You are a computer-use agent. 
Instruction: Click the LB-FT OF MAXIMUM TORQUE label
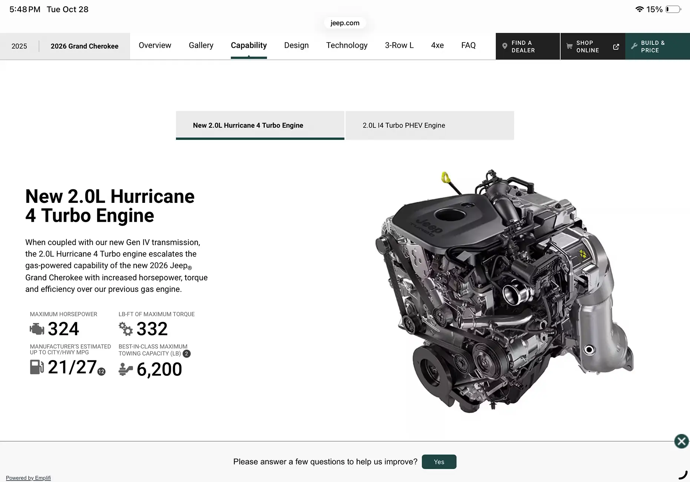(x=156, y=314)
